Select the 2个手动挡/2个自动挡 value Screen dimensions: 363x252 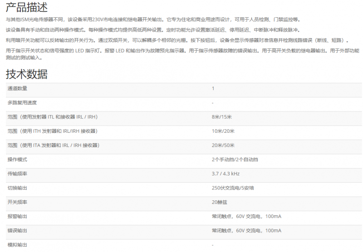tap(235, 160)
